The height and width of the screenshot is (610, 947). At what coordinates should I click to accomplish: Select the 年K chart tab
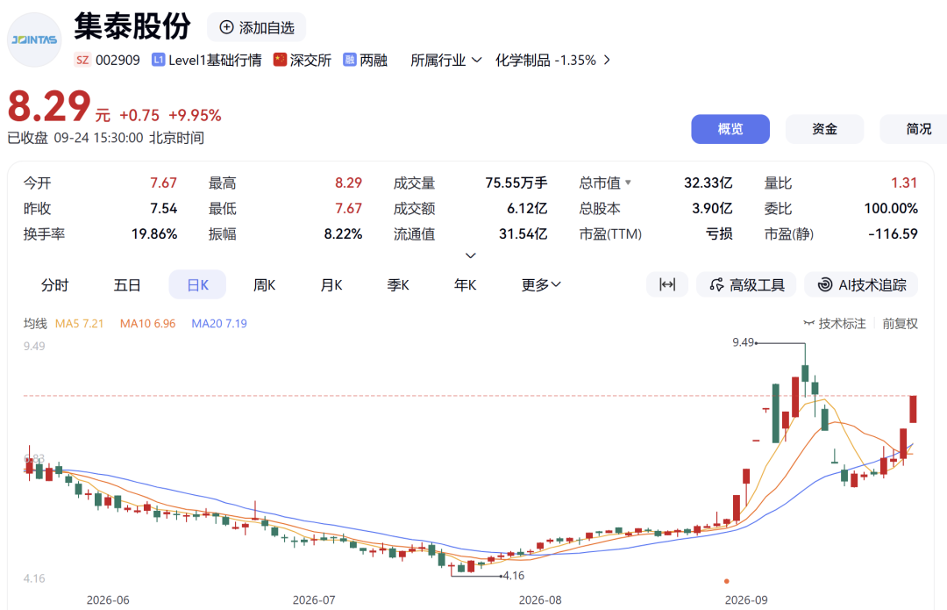click(466, 284)
